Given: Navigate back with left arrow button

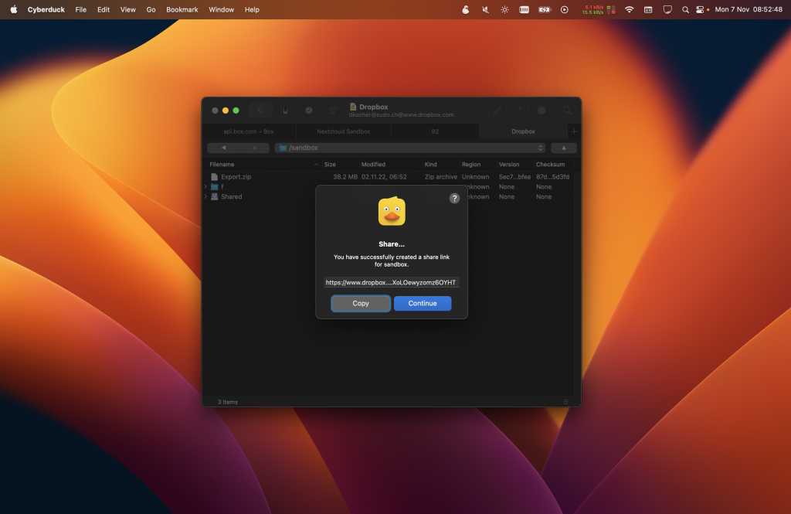Looking at the screenshot, I should [x=223, y=148].
